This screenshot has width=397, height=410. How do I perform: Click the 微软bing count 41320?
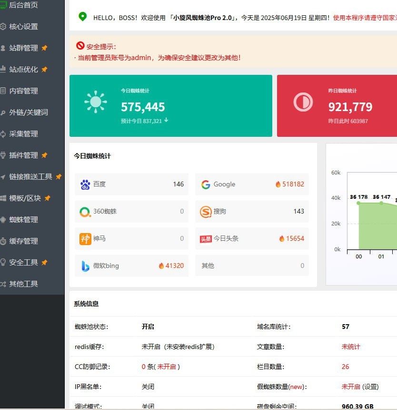175,266
